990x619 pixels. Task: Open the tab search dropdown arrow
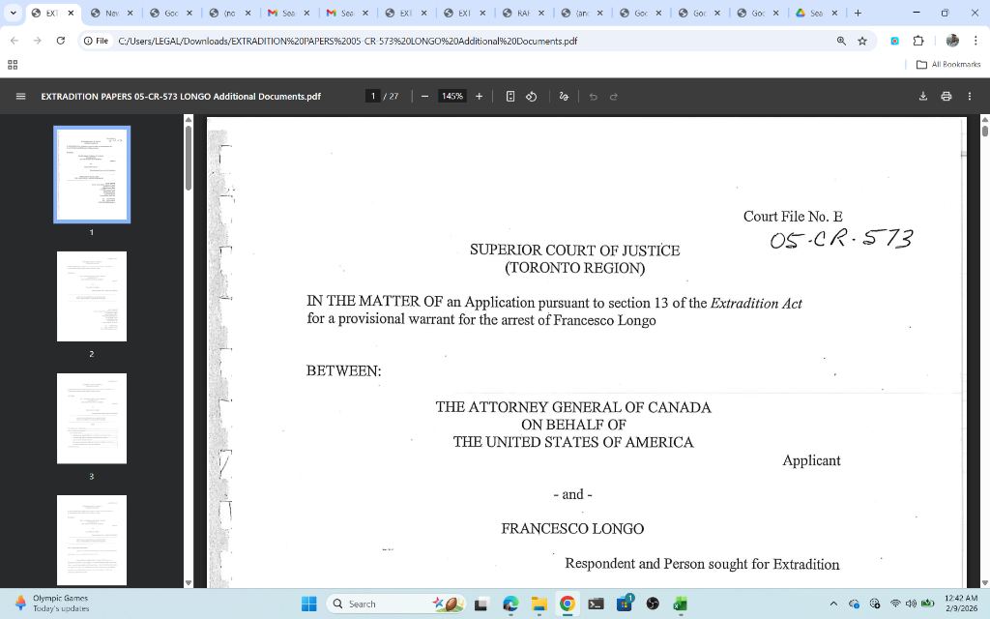click(x=13, y=14)
